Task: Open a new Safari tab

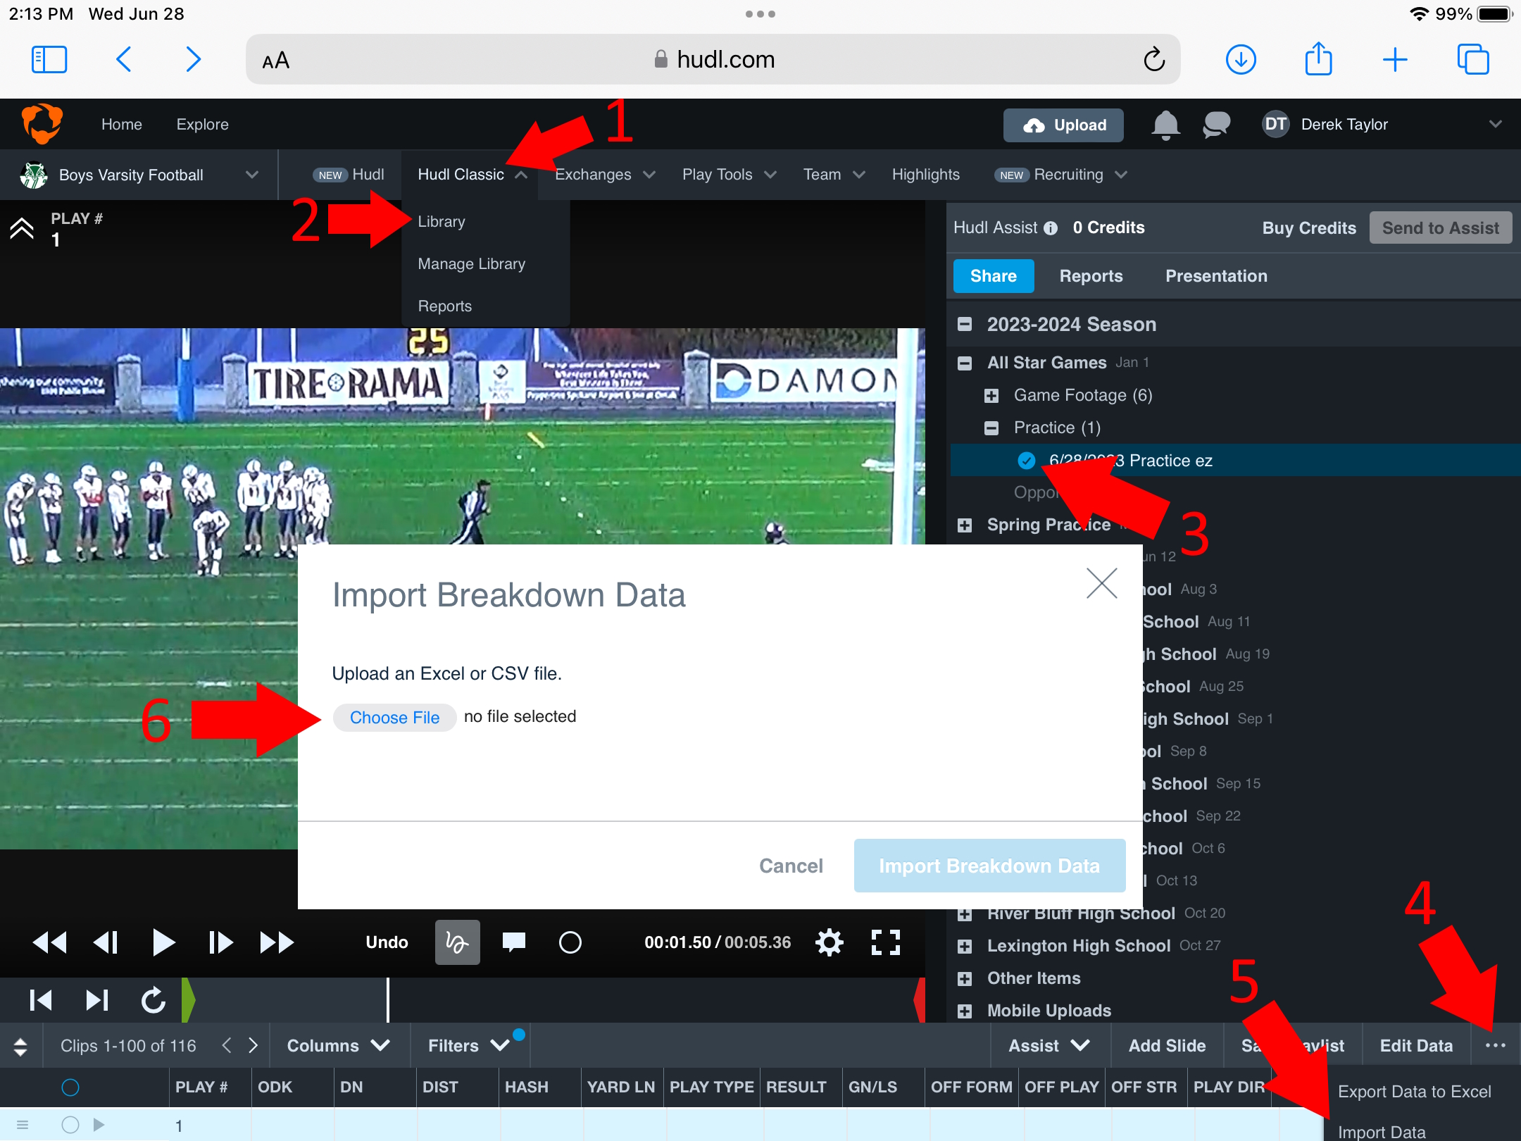Action: click(1395, 59)
